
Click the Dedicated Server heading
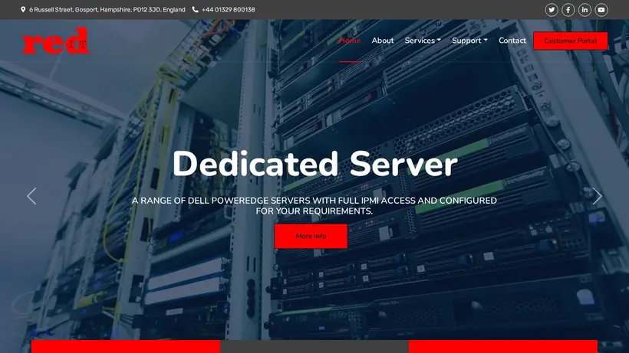click(315, 164)
